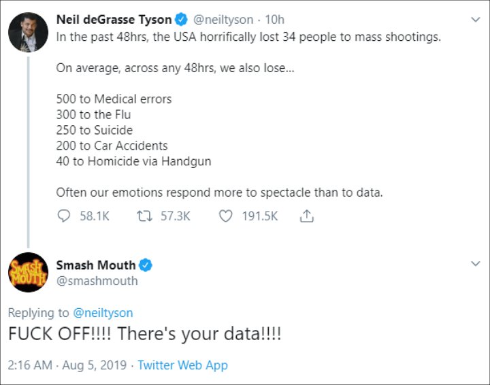Click the reply icon on Tyson's tweet
The image size is (490, 385).
click(64, 216)
